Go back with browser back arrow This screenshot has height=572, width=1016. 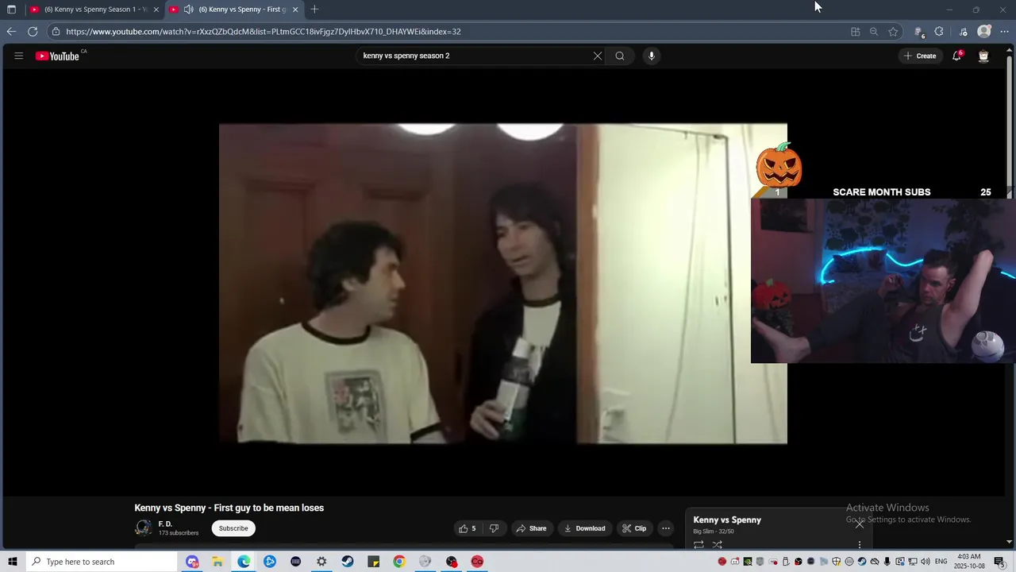point(11,32)
